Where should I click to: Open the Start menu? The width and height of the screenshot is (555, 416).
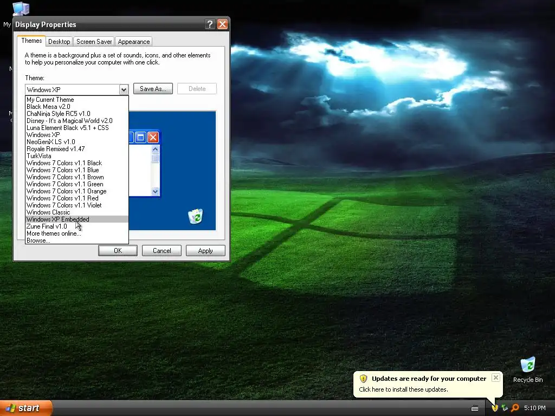click(26, 408)
